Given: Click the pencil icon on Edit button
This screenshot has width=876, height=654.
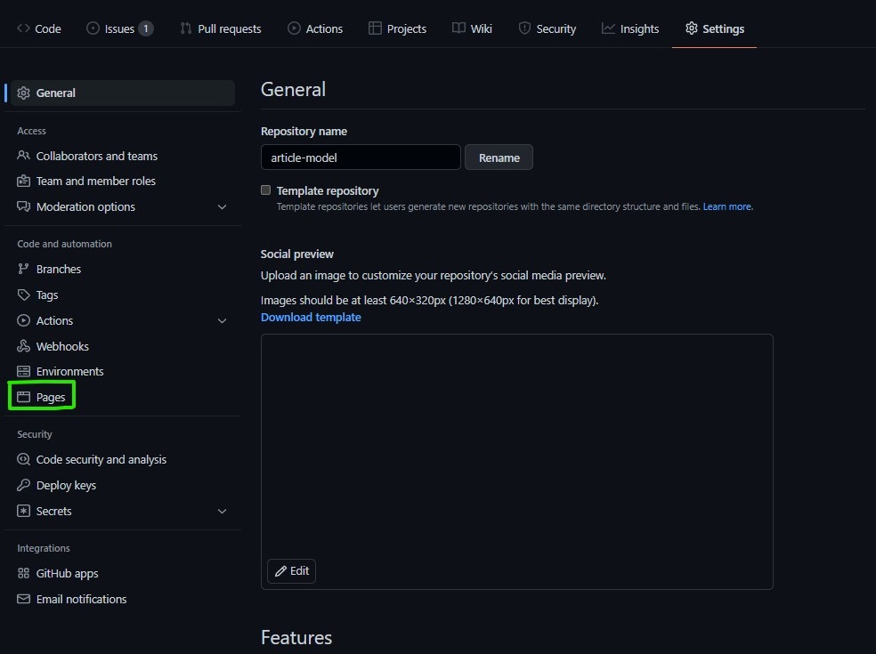Looking at the screenshot, I should 280,571.
